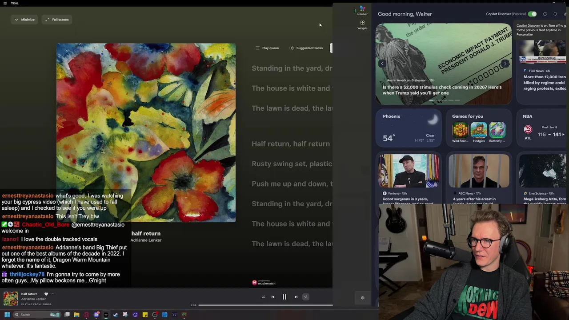The image size is (569, 320).
Task: Launch the Butterfly game tile
Action: point(497,132)
